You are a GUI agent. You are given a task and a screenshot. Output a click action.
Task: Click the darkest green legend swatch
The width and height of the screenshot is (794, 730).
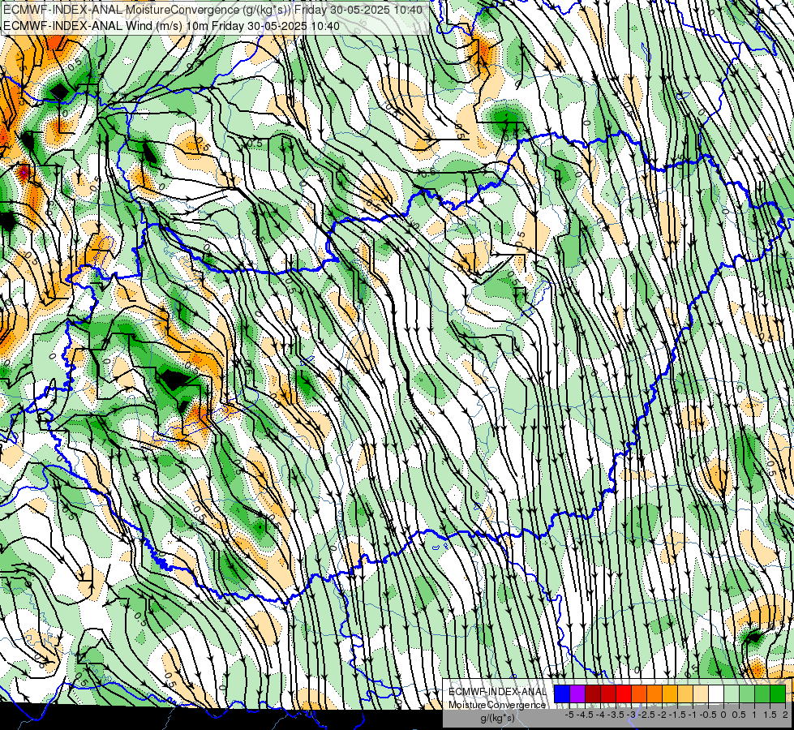coord(778,693)
